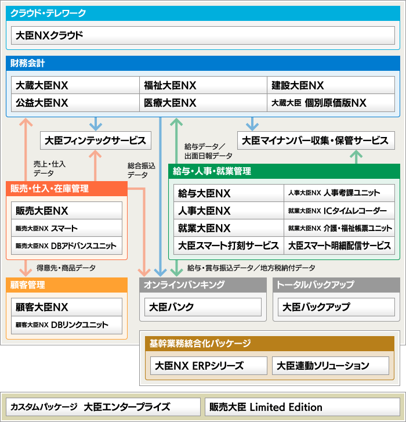Open the 福祉大臣NX product
The height and width of the screenshot is (422, 406).
pos(203,85)
